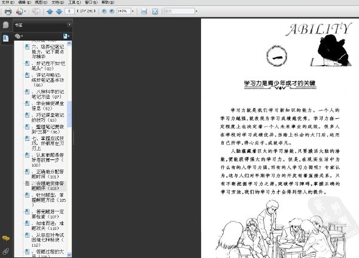Image resolution: width=359 pixels, height=258 pixels.
Task: Open the zoom level dropdown arrow
Action: tap(132, 11)
